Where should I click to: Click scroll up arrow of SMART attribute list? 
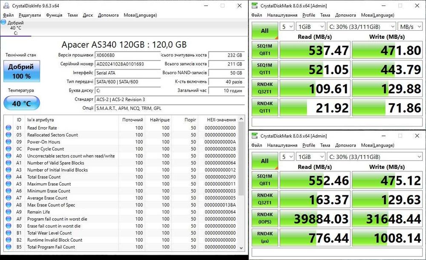(x=241, y=119)
